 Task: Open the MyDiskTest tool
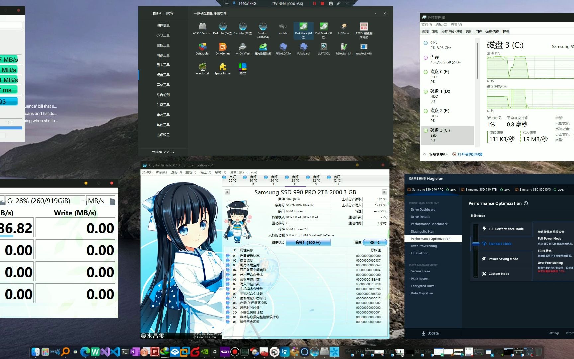point(243,49)
